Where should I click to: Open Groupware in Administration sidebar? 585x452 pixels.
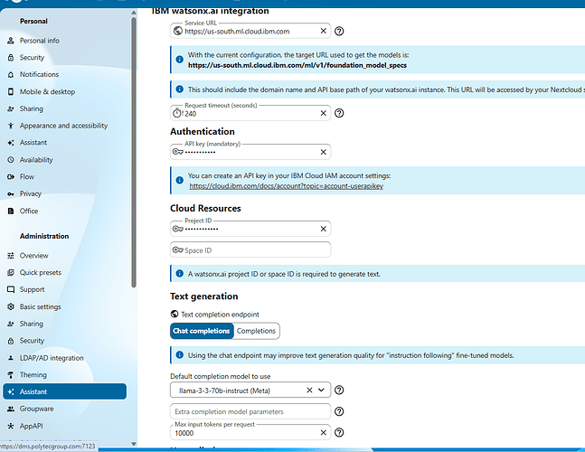(36, 409)
